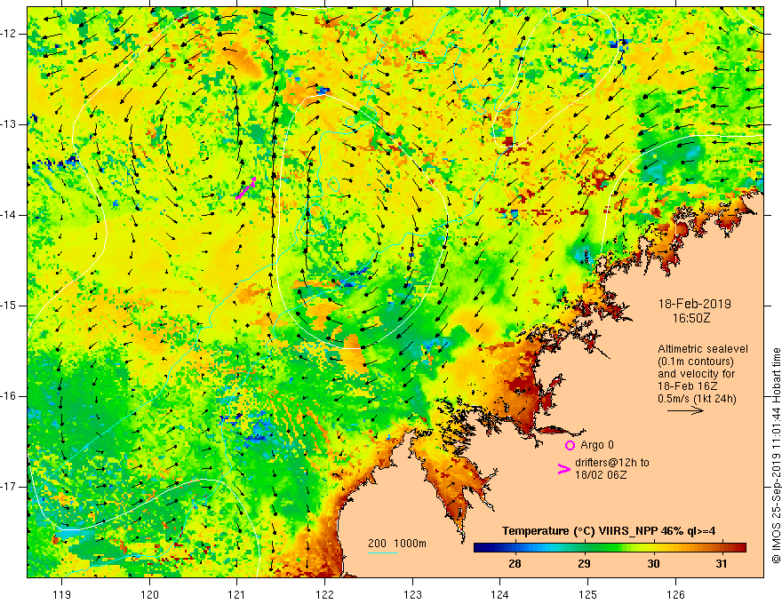Screen dimensions: 782x604
Task: Click the IMOS copyright timestamp text
Action: (776, 456)
